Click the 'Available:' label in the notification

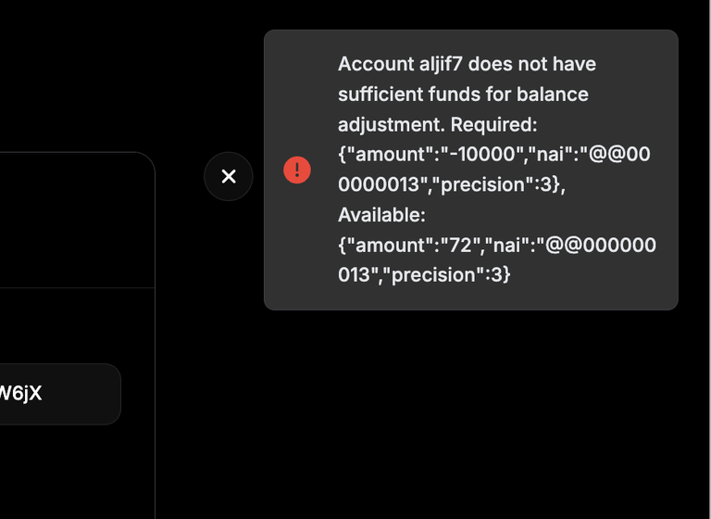point(381,215)
